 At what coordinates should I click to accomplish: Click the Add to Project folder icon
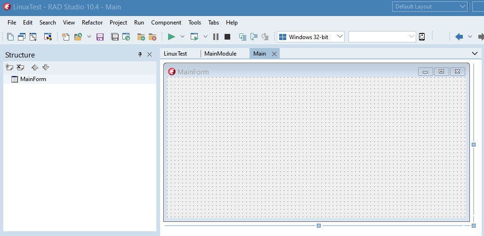[141, 37]
